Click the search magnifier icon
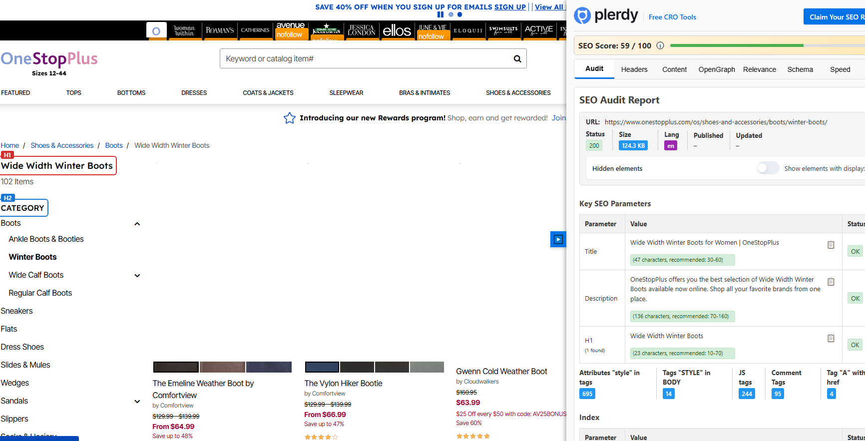 (517, 59)
